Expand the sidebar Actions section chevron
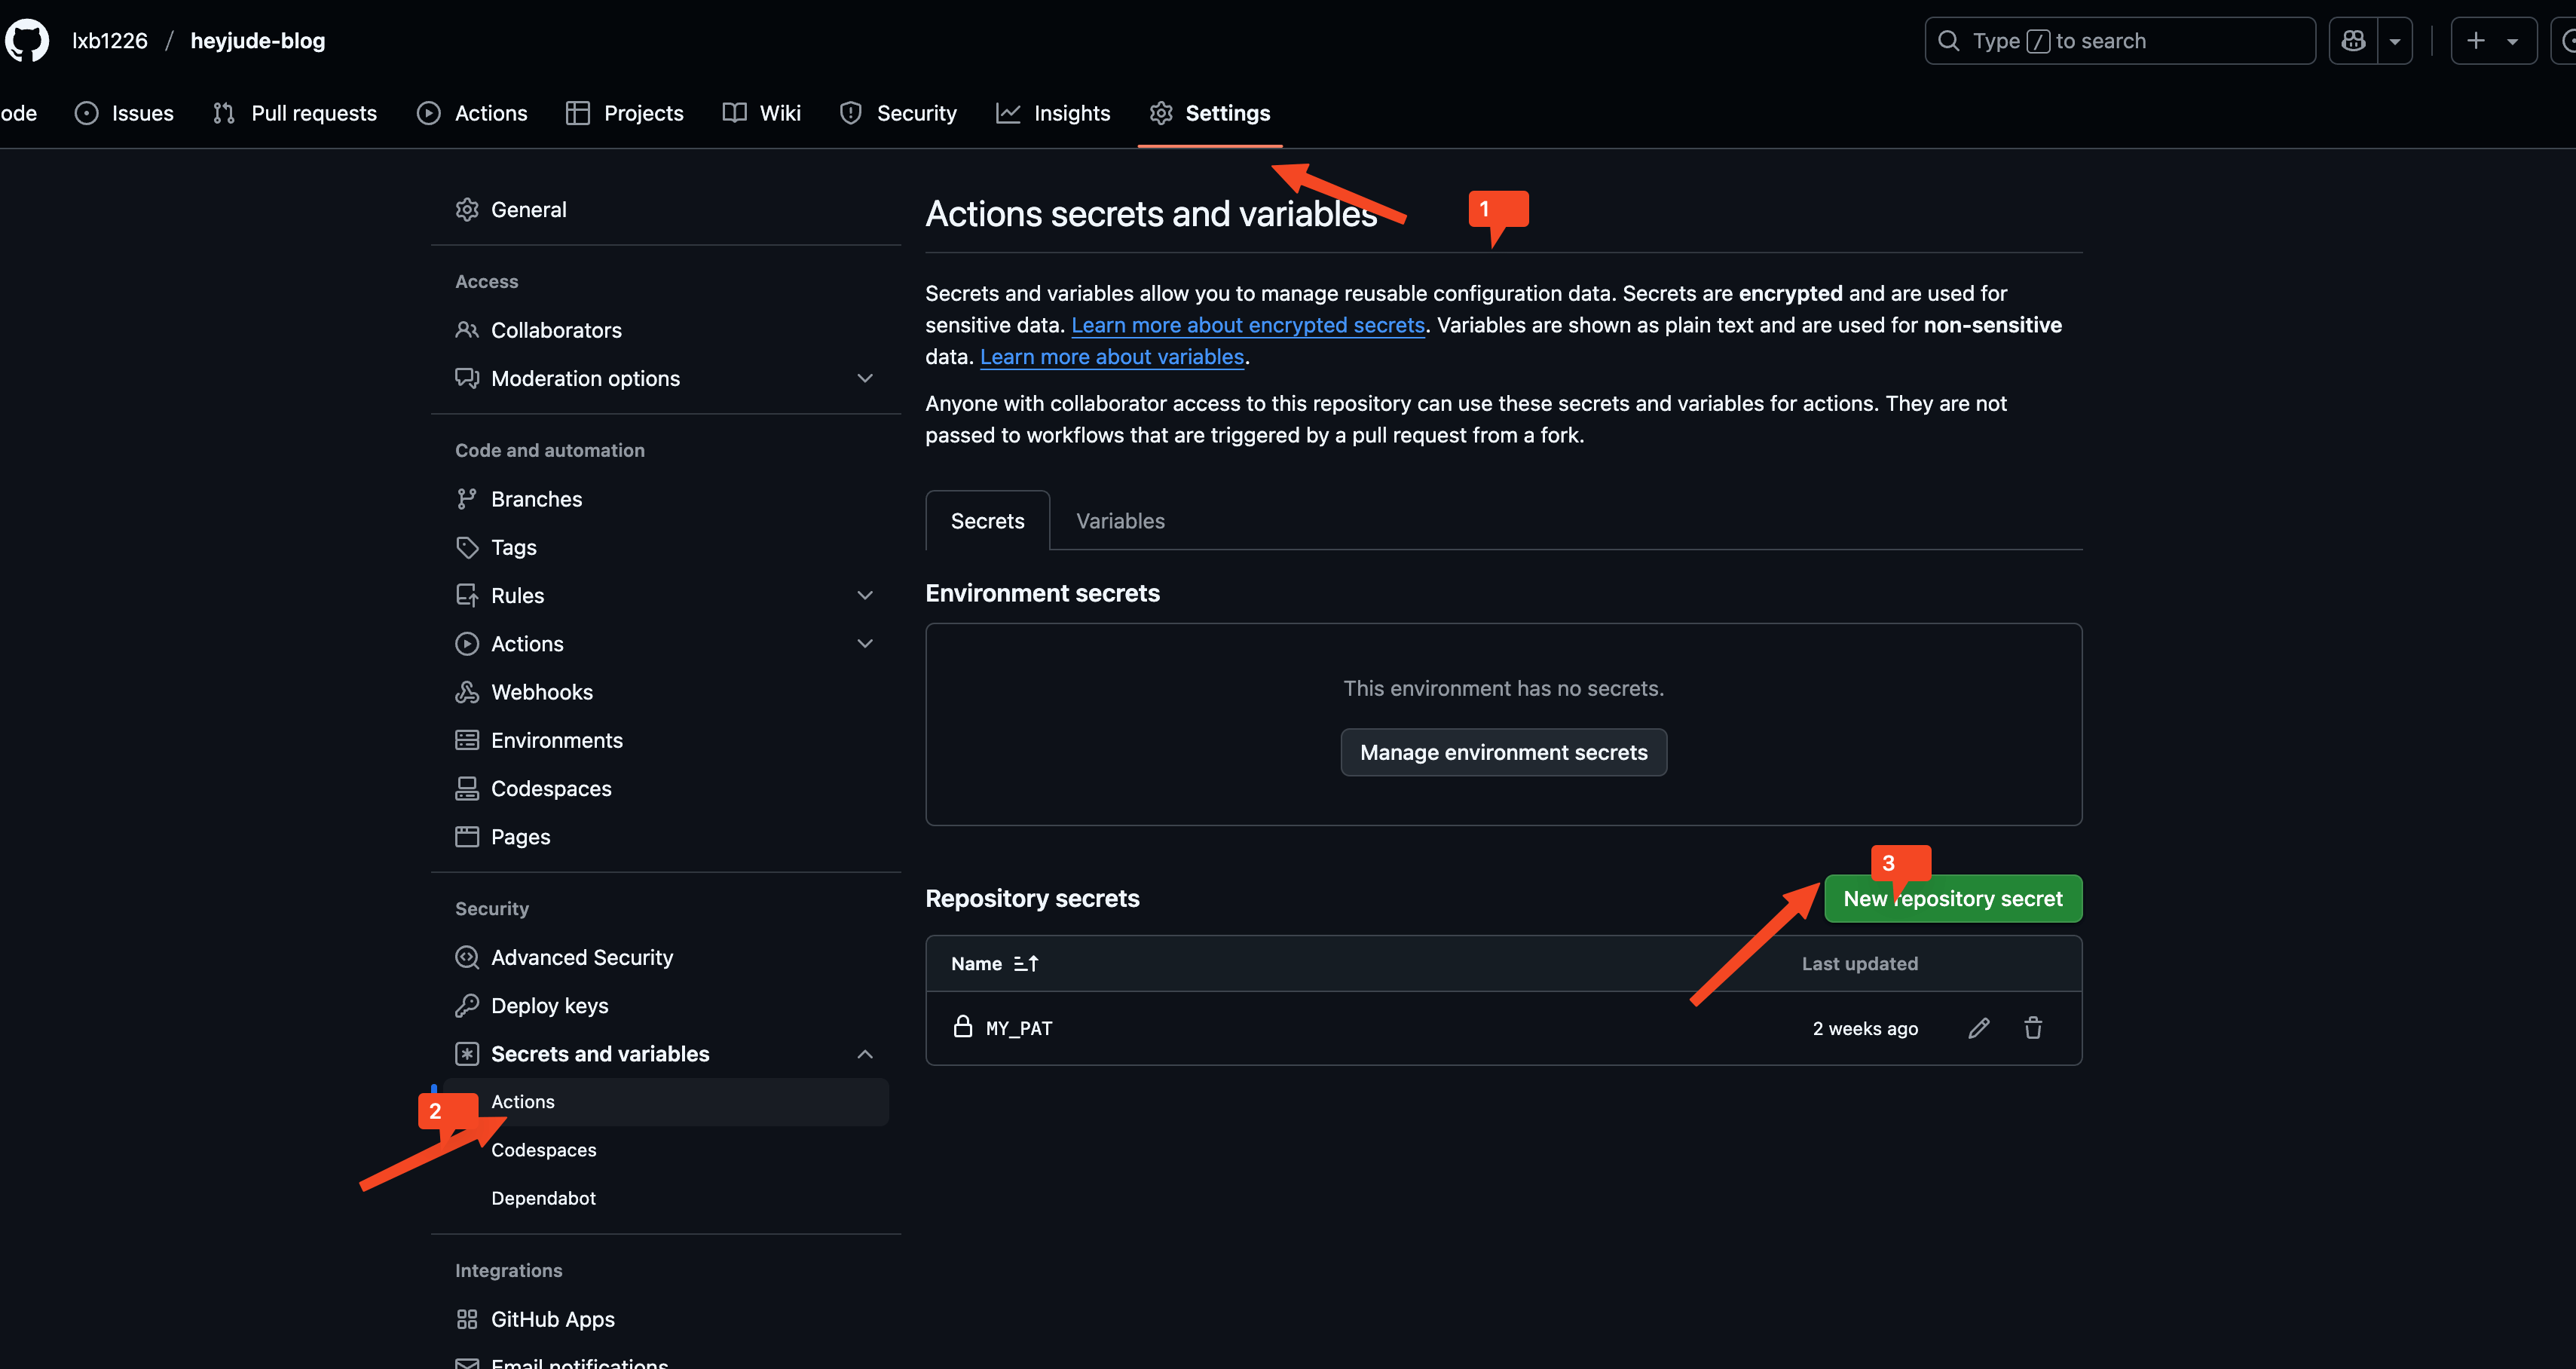The width and height of the screenshot is (2576, 1369). click(x=865, y=644)
